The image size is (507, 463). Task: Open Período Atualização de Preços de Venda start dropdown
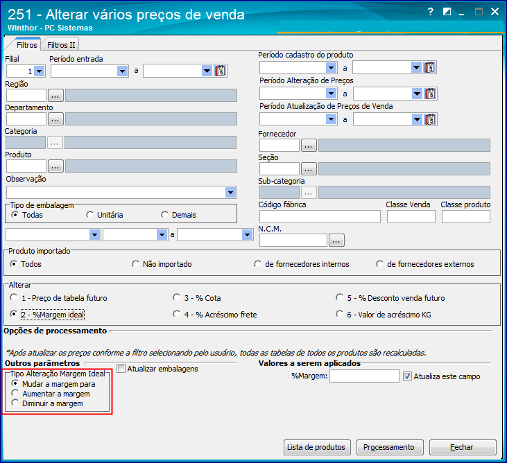coord(331,119)
